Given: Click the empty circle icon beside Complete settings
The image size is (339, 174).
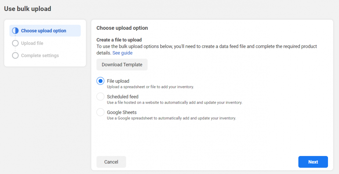Looking at the screenshot, I should (x=15, y=55).
